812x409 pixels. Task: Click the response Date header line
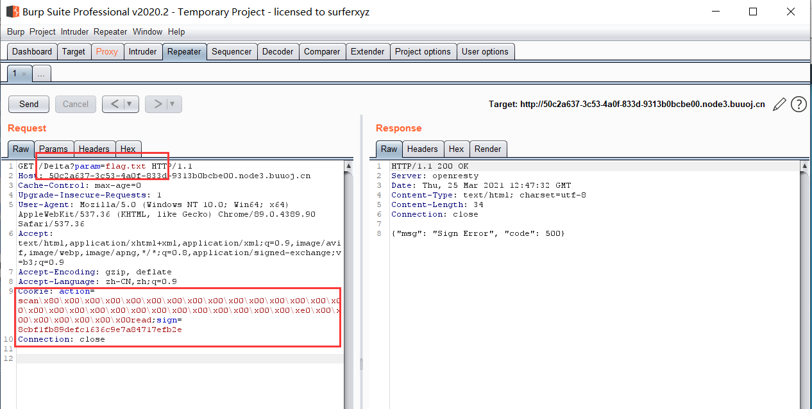(480, 185)
